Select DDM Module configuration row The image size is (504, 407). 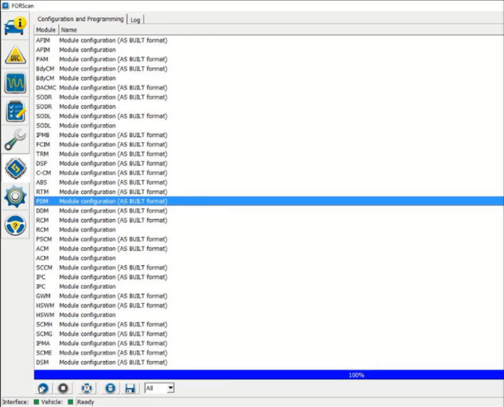point(269,210)
